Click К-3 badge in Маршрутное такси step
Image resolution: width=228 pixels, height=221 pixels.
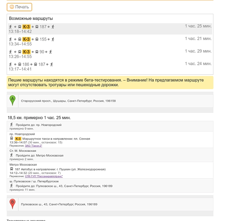[18, 139]
